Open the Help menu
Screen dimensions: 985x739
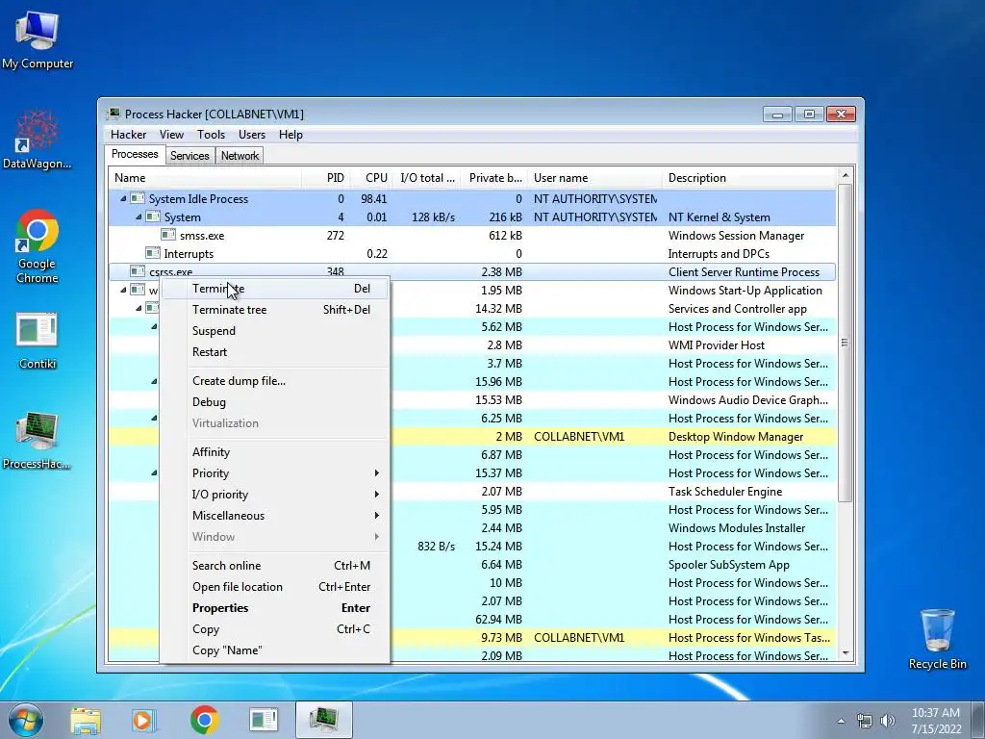point(290,135)
